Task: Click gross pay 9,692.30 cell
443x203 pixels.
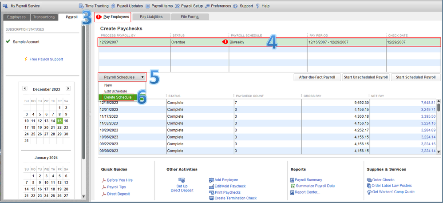Action: 336,102
